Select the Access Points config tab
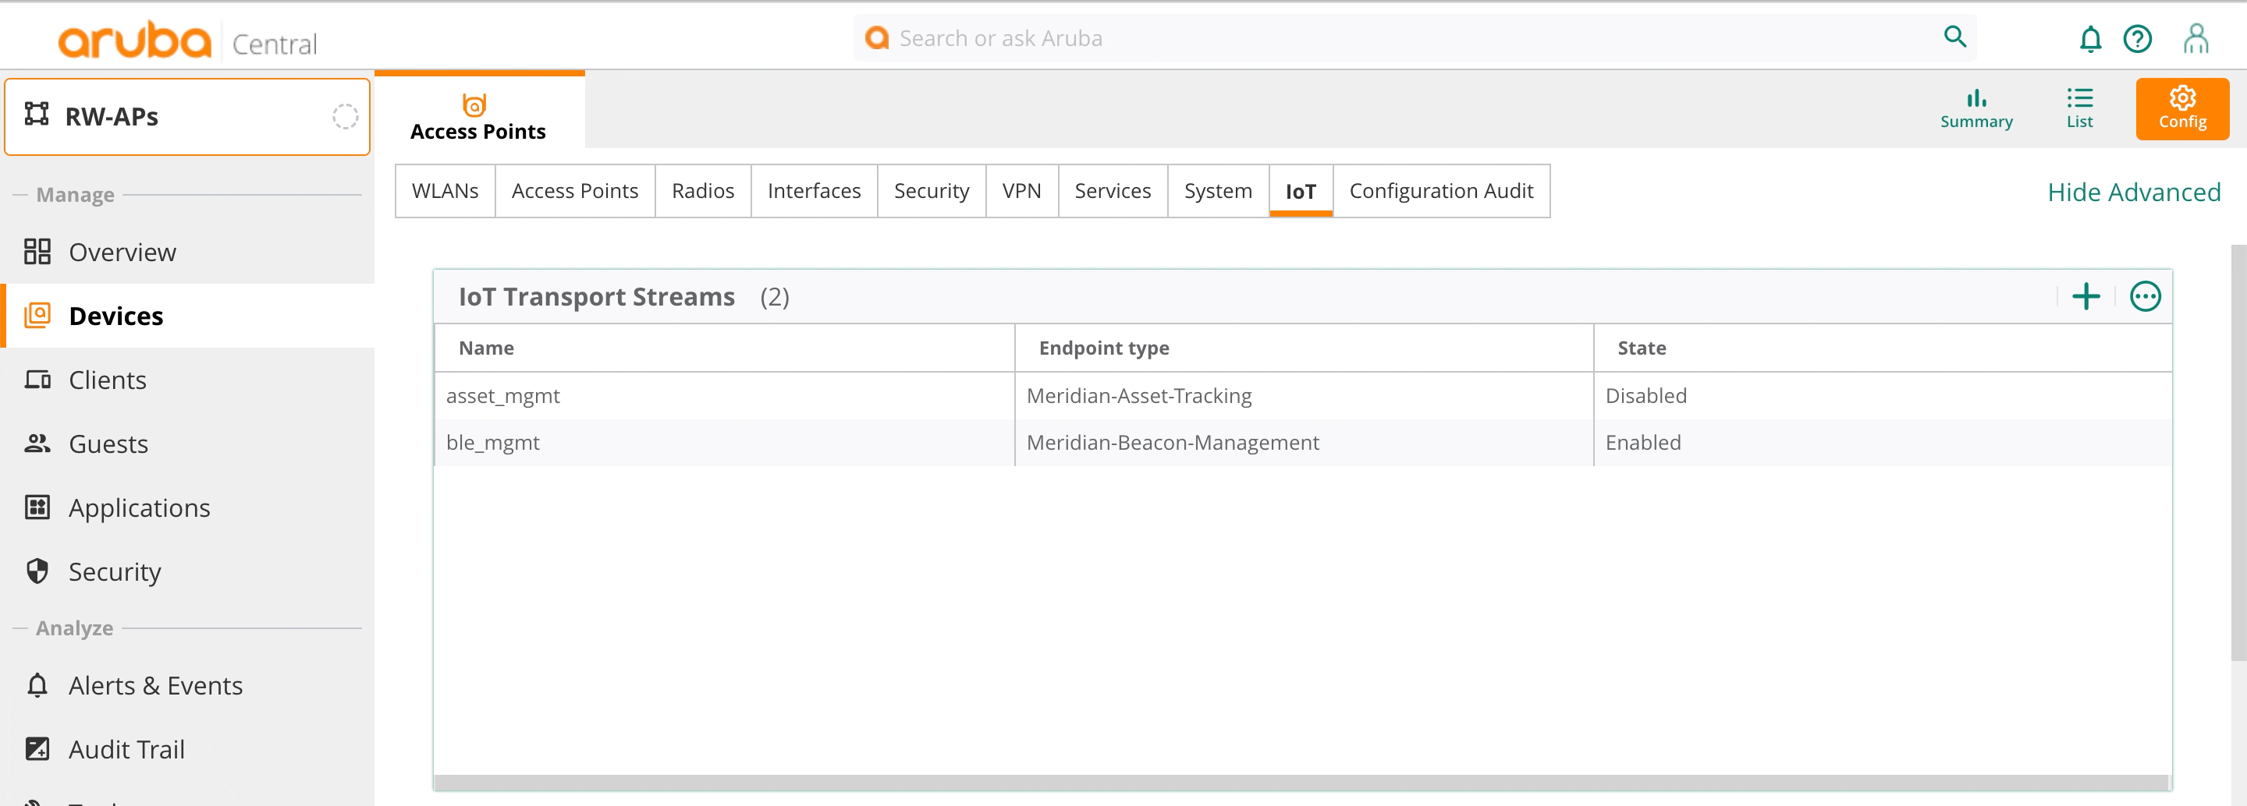This screenshot has height=806, width=2247. (575, 191)
